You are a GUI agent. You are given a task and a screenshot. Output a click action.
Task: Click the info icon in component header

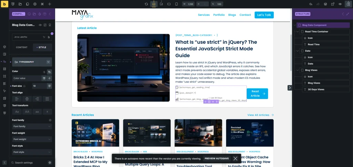[29, 14]
